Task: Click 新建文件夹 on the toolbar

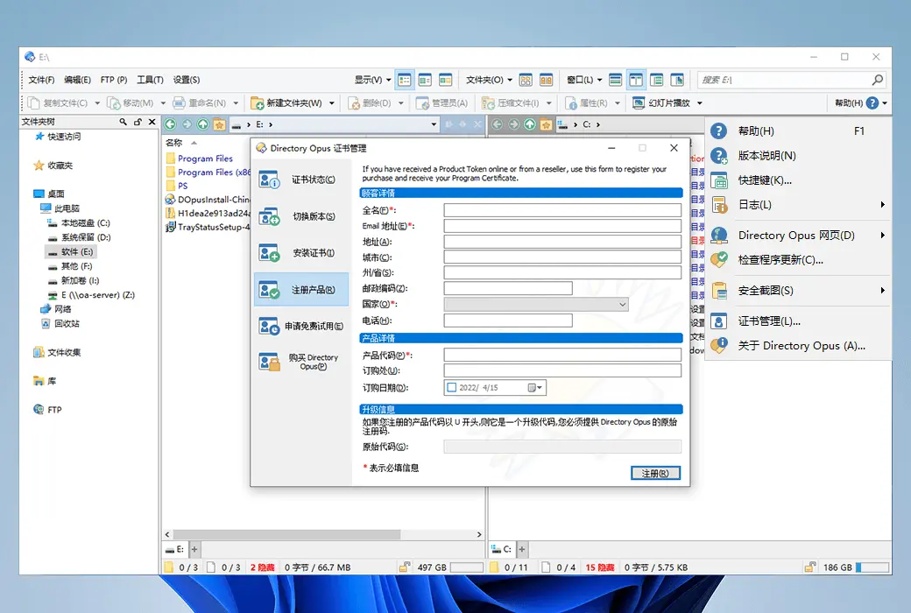Action: pyautogui.click(x=289, y=102)
